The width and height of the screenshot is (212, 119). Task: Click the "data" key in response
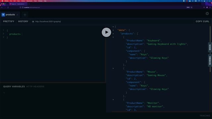(x=122, y=30)
